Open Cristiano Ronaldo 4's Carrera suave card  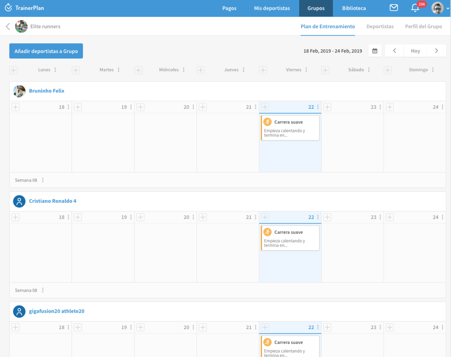(290, 238)
